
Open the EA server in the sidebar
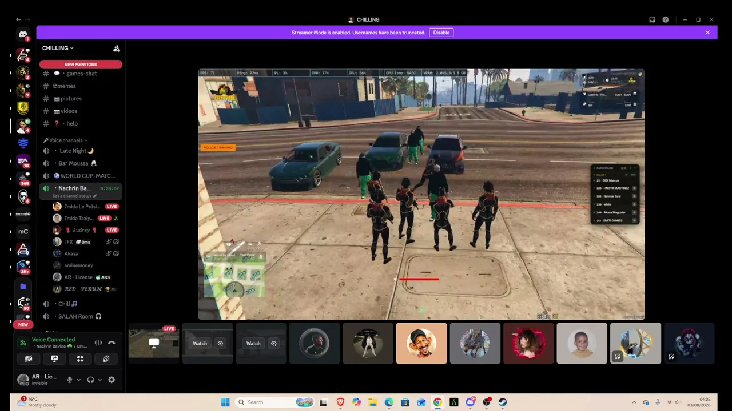coord(23,162)
